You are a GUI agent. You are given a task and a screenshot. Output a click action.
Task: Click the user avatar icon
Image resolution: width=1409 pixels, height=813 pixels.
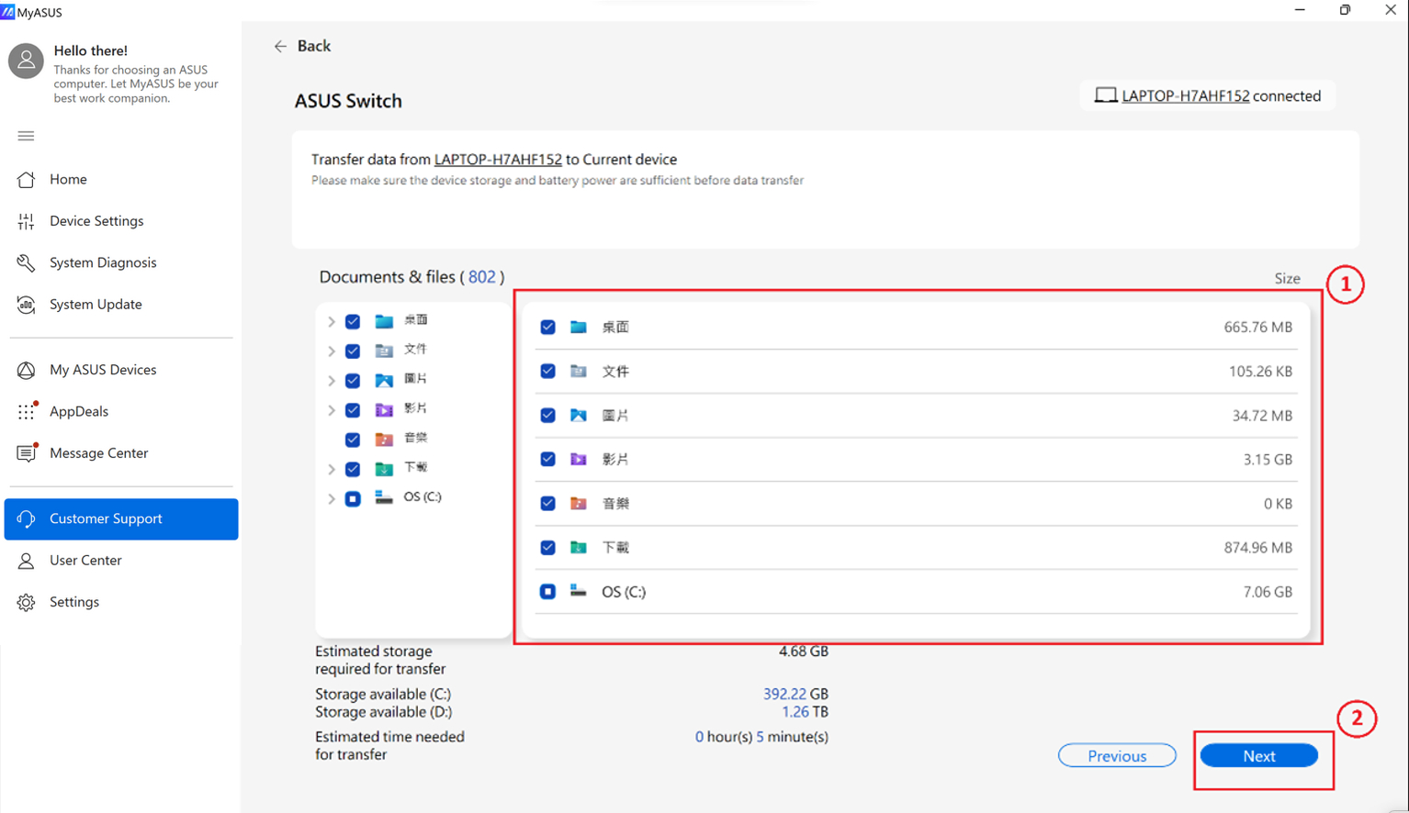click(x=26, y=61)
